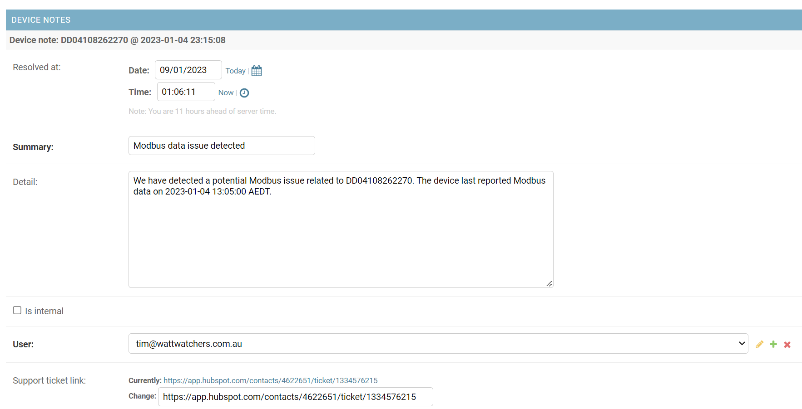Click into the Resolved at Date field
This screenshot has width=802, height=409.
(188, 70)
